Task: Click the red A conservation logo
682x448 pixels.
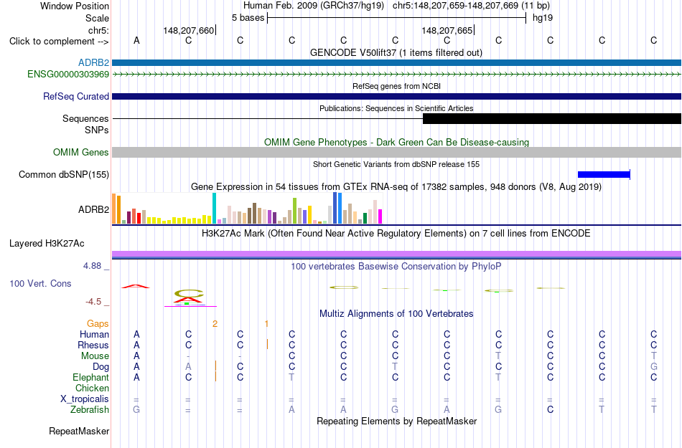Action: (x=136, y=286)
